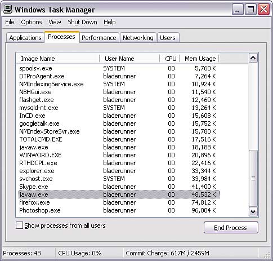Minimize the Task Manager window
This screenshot has width=273, height=261.
pos(238,10)
